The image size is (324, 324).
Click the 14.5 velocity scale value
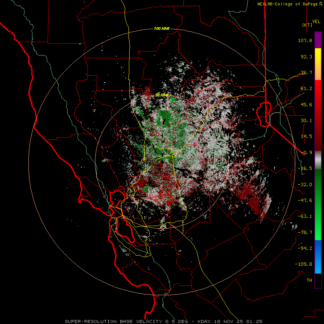306,136
